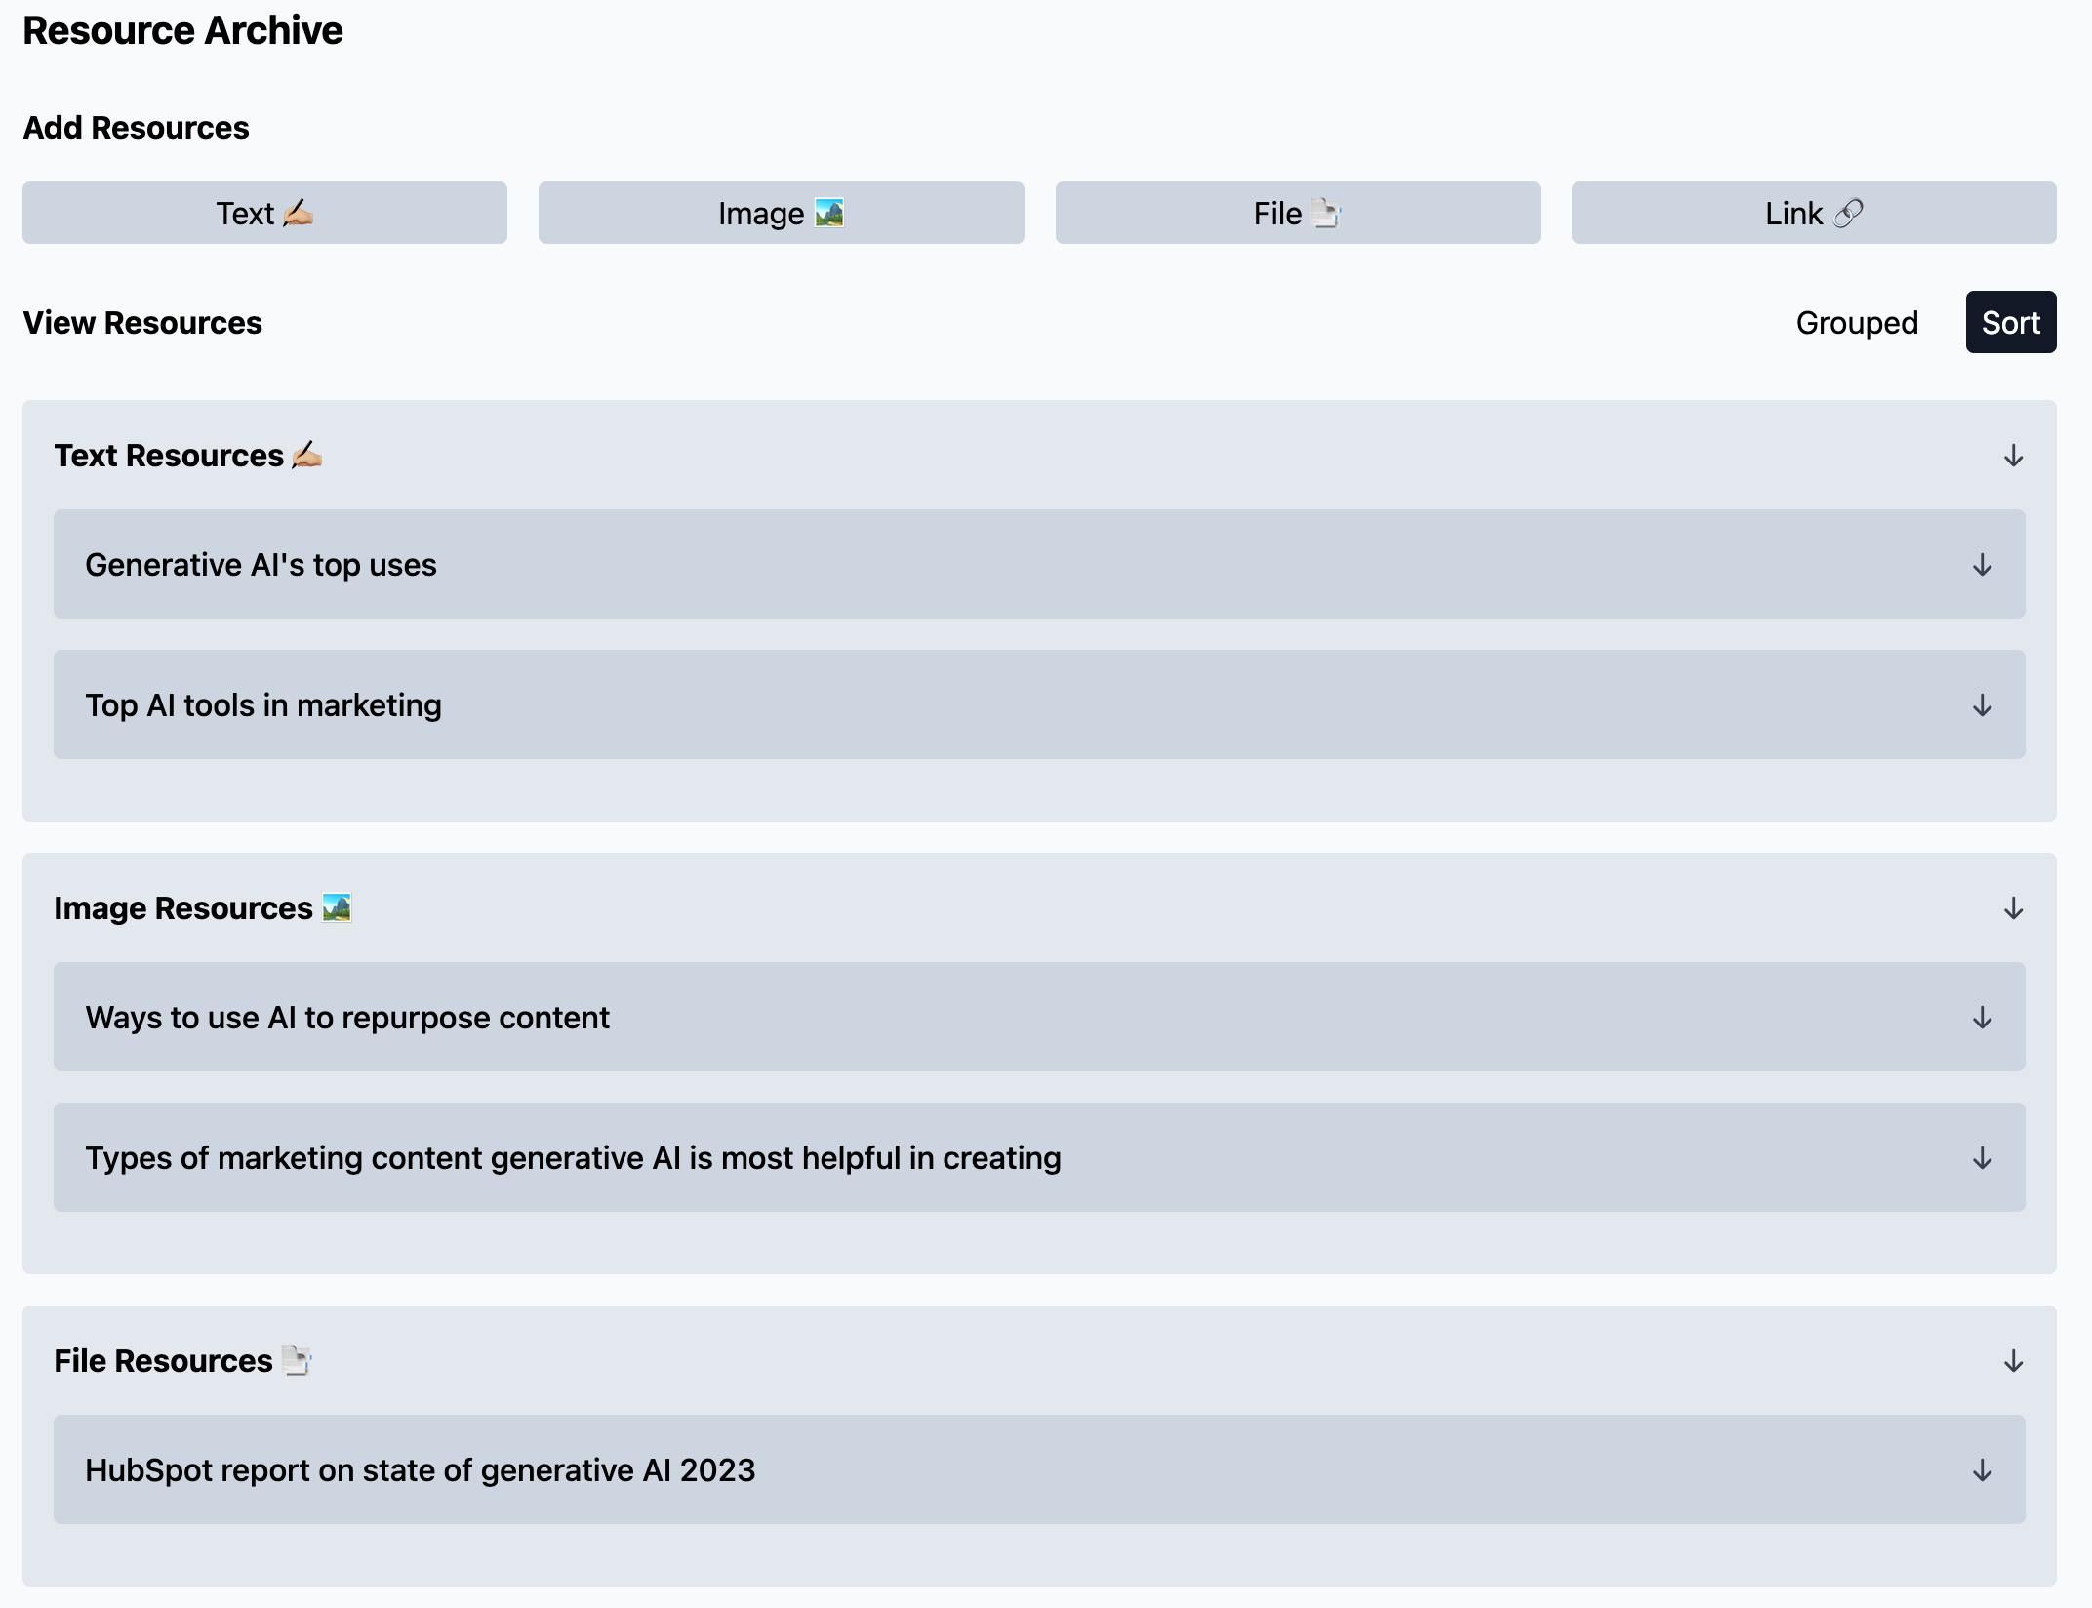Click the writing hand icon beside Text Resources
The height and width of the screenshot is (1608, 2092).
coord(306,455)
